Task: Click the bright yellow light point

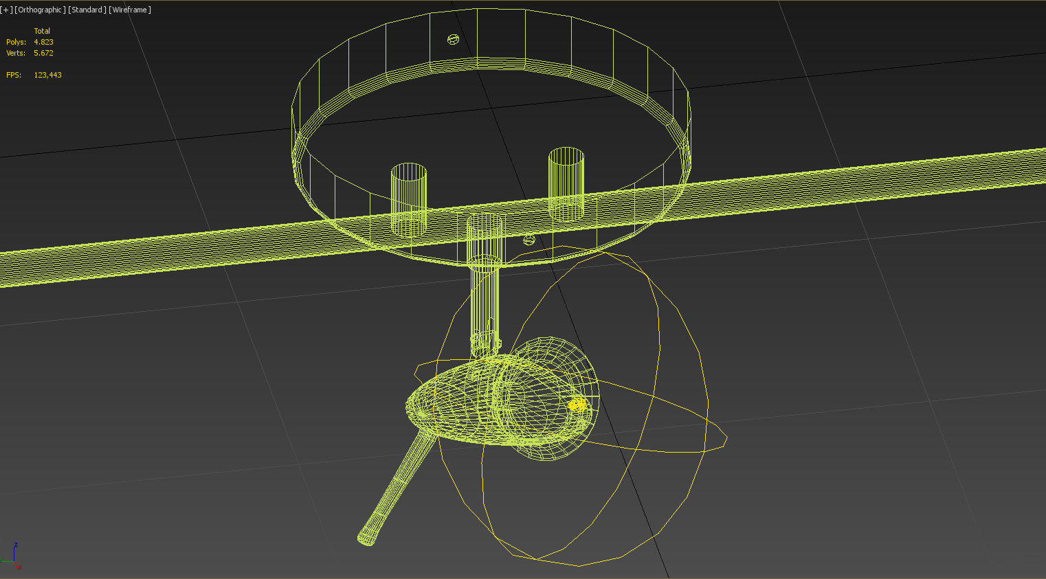Action: click(578, 406)
